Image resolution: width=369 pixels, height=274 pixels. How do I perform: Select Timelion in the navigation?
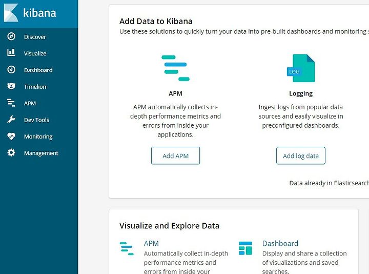[35, 87]
